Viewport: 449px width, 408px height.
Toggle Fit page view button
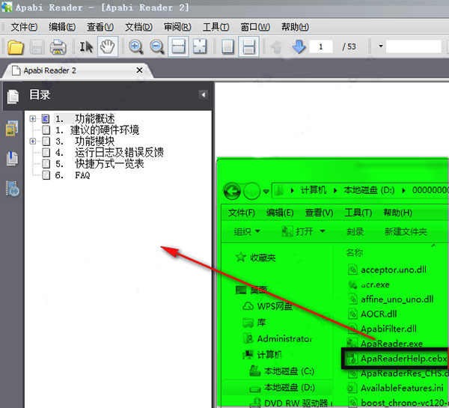200,46
